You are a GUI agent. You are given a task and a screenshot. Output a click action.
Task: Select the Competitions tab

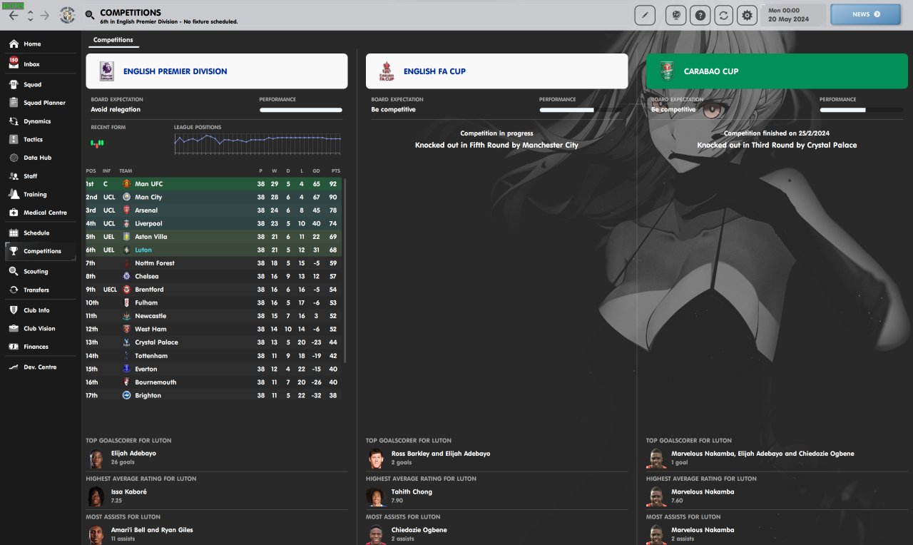pos(113,40)
